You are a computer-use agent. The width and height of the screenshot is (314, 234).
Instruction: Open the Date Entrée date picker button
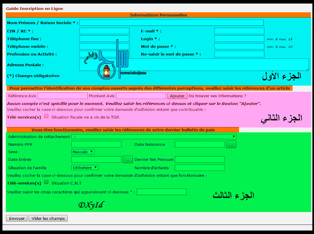(128, 159)
